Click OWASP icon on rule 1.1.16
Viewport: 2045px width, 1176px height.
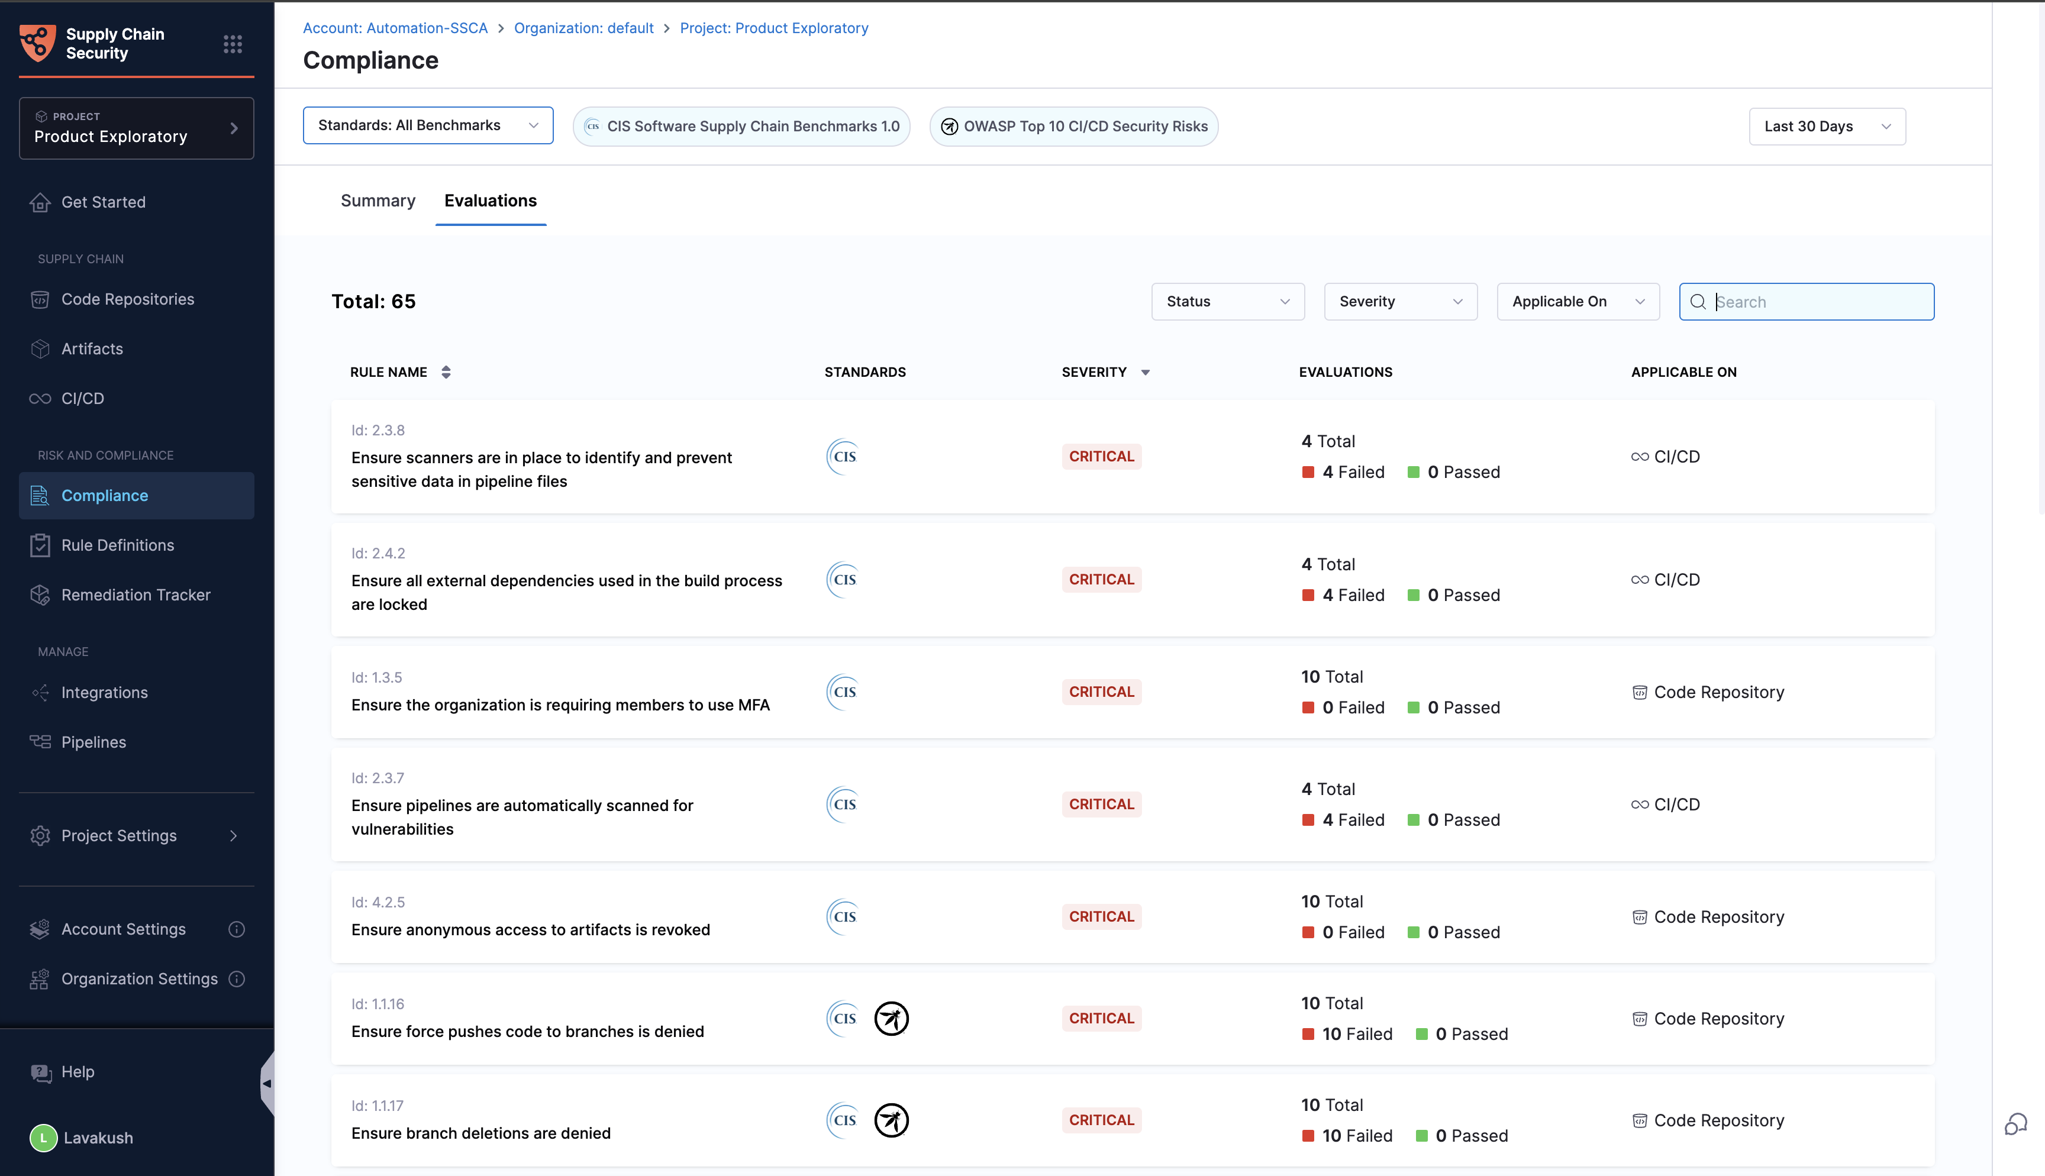pos(891,1019)
